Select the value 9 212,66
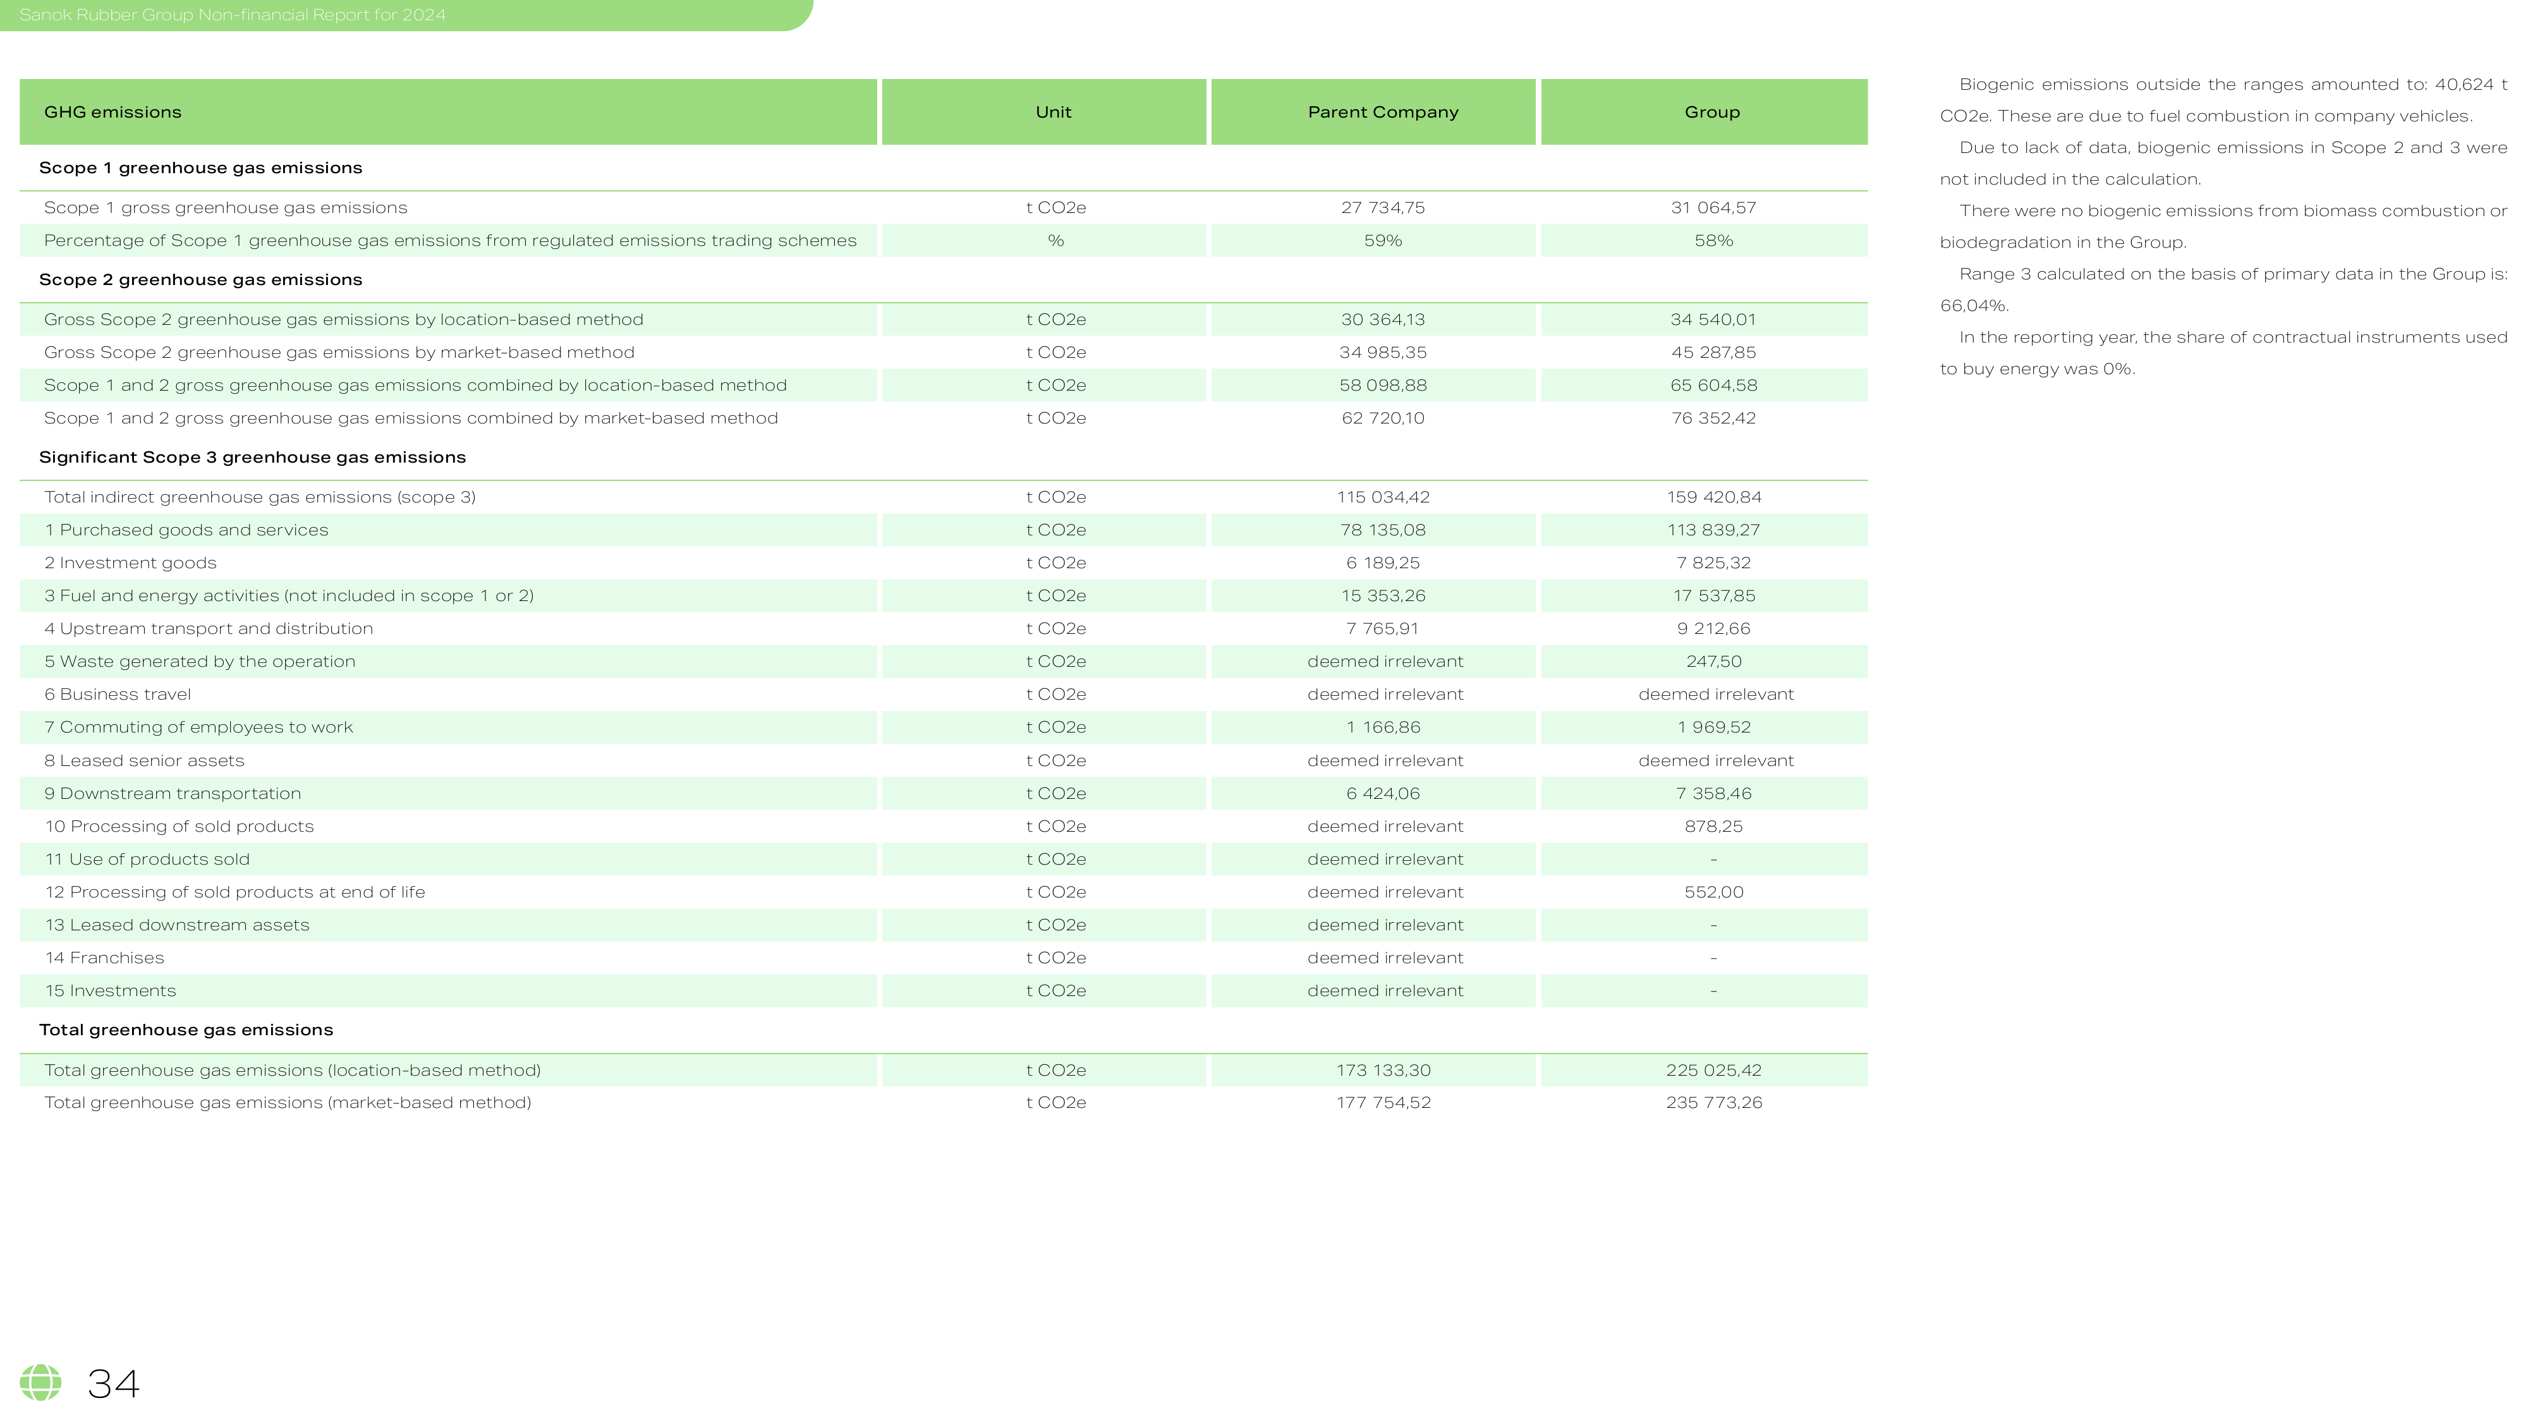The image size is (2528, 1422). [1713, 629]
